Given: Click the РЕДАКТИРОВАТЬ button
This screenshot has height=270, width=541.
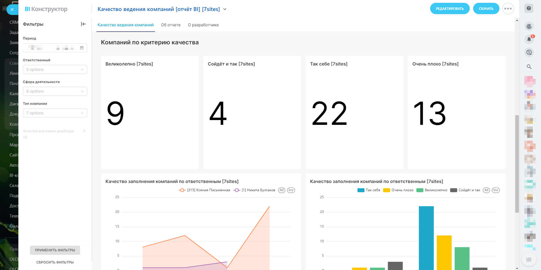Looking at the screenshot, I should [x=449, y=9].
